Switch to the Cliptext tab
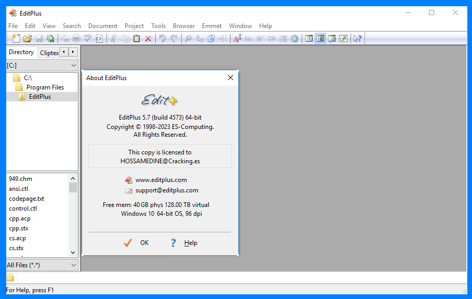Viewport: 472px width, 299px height. (49, 53)
